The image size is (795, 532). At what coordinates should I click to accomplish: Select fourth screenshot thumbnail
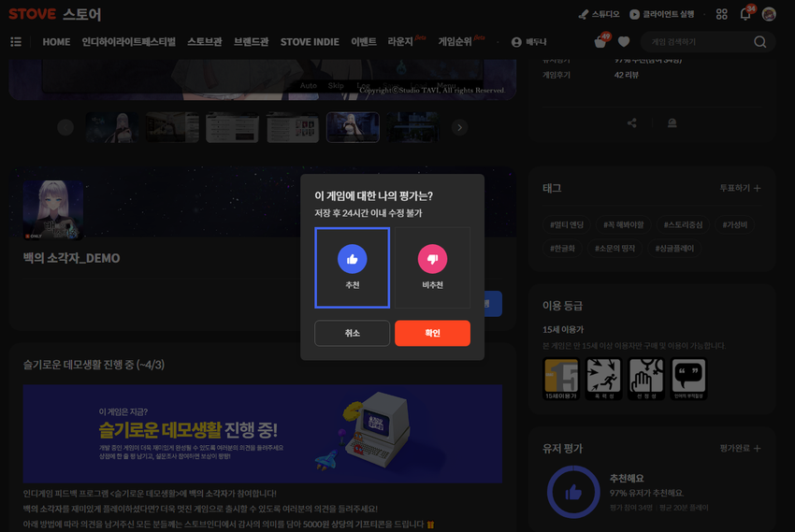293,127
